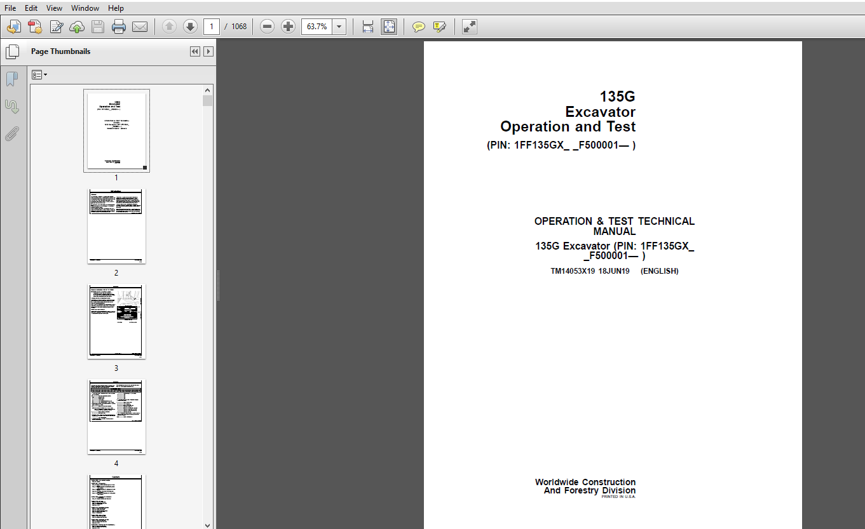Click thumbnail scrollbar down arrow
865x529 pixels.
pyautogui.click(x=207, y=525)
